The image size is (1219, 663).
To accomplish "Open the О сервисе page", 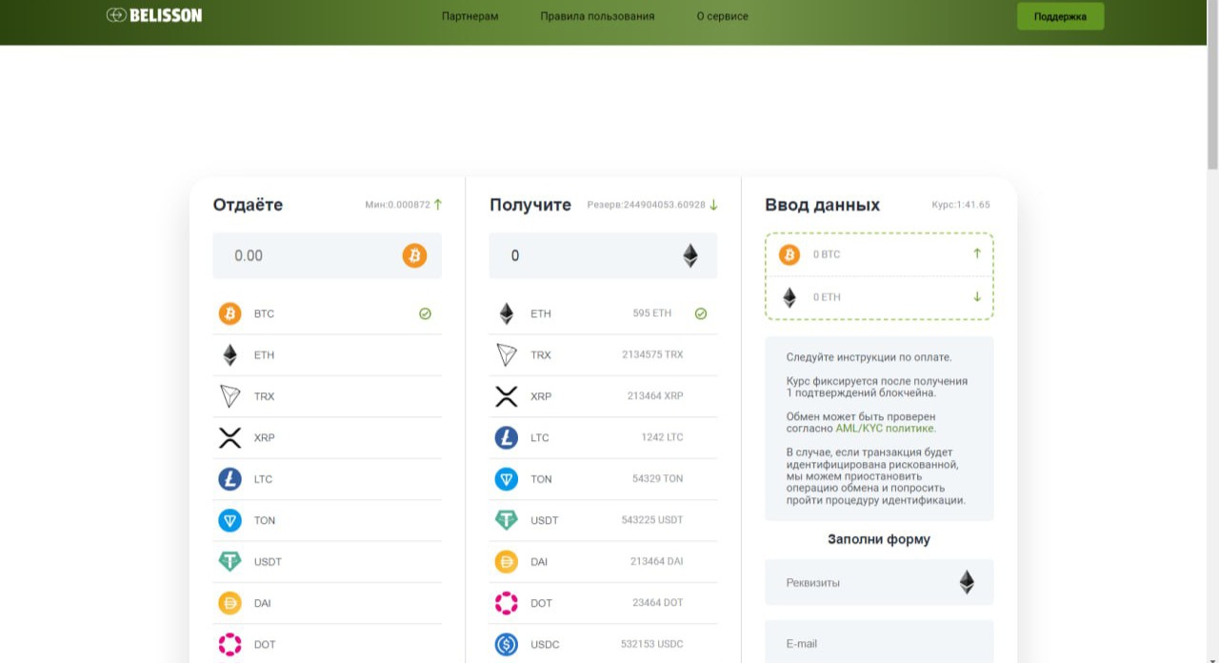I will point(722,16).
